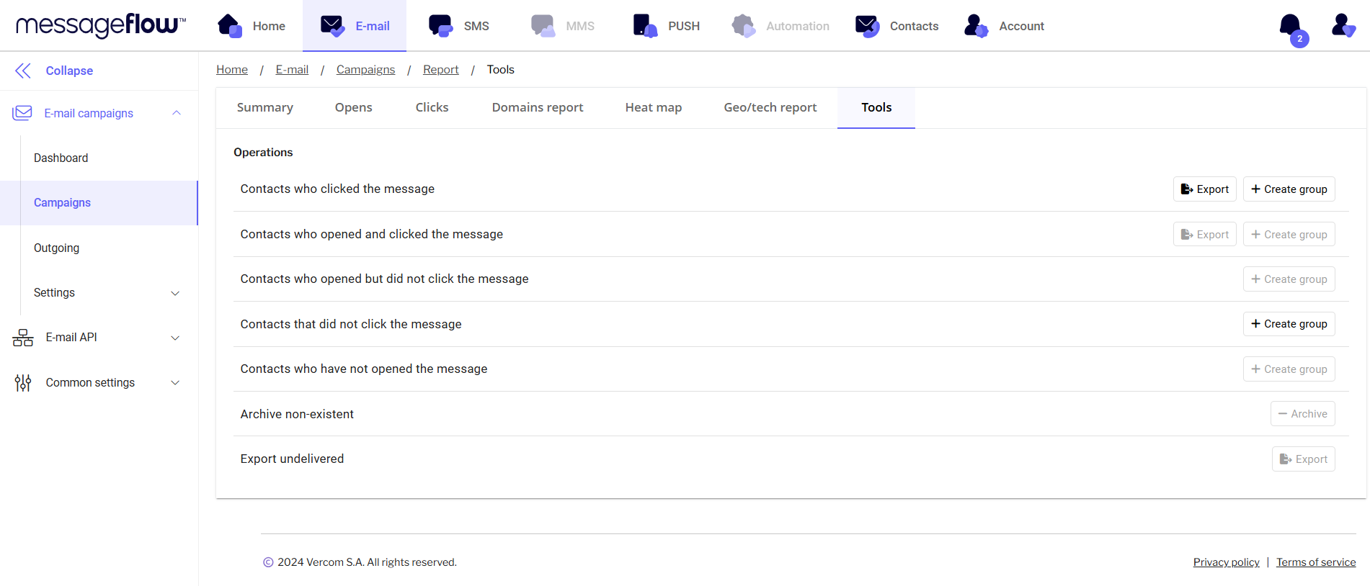The height and width of the screenshot is (586, 1370).
Task: Click the Collapse double-arrow icon
Action: click(x=23, y=71)
